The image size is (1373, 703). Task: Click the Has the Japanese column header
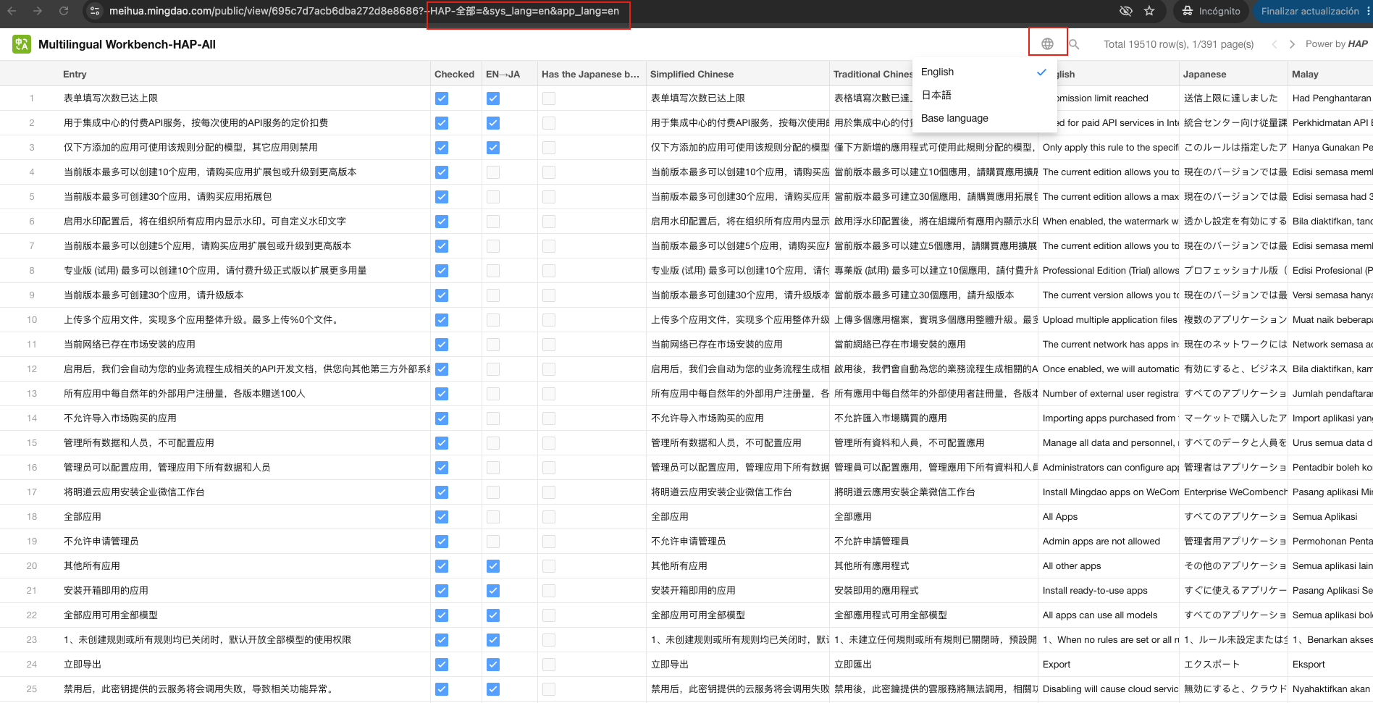coord(590,74)
